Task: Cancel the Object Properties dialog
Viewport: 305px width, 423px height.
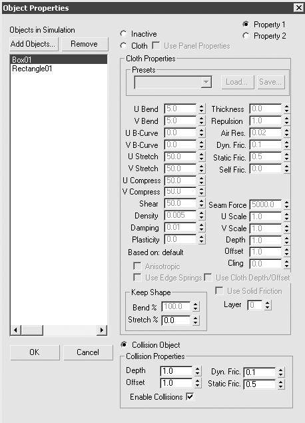Action: click(x=88, y=352)
